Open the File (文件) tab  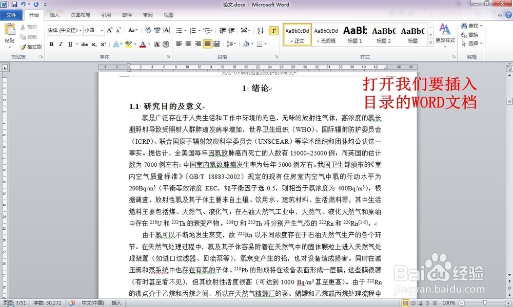[11, 15]
